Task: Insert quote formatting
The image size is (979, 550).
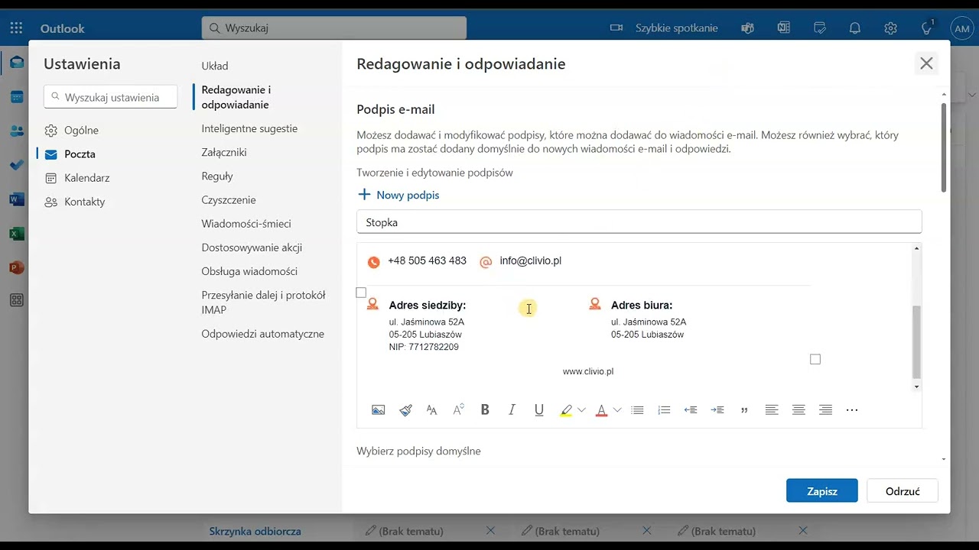Action: tap(744, 410)
